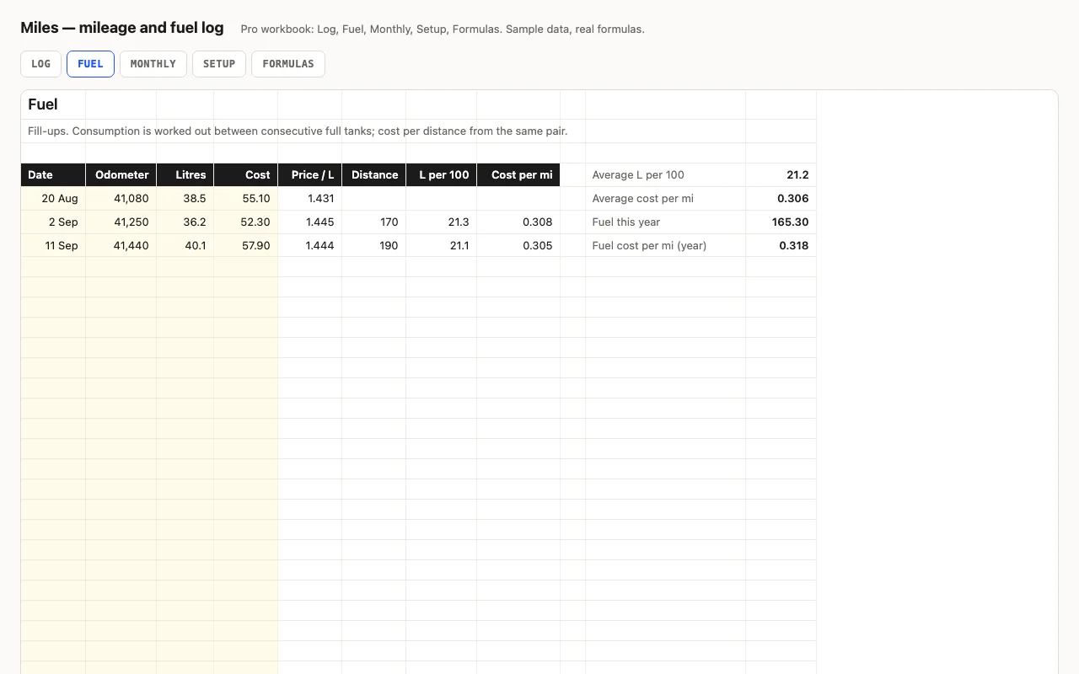Click the 2 Sep date cell
The image size is (1079, 674).
(x=53, y=222)
